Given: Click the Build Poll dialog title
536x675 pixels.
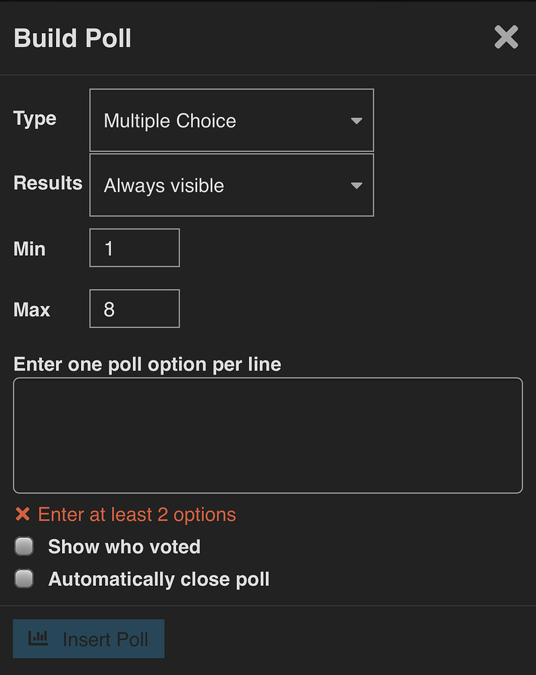Looking at the screenshot, I should tap(72, 38).
